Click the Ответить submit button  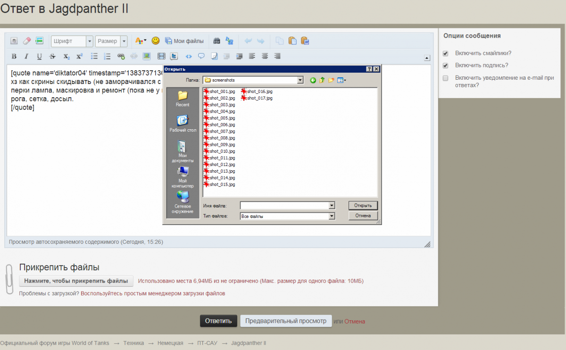218,321
